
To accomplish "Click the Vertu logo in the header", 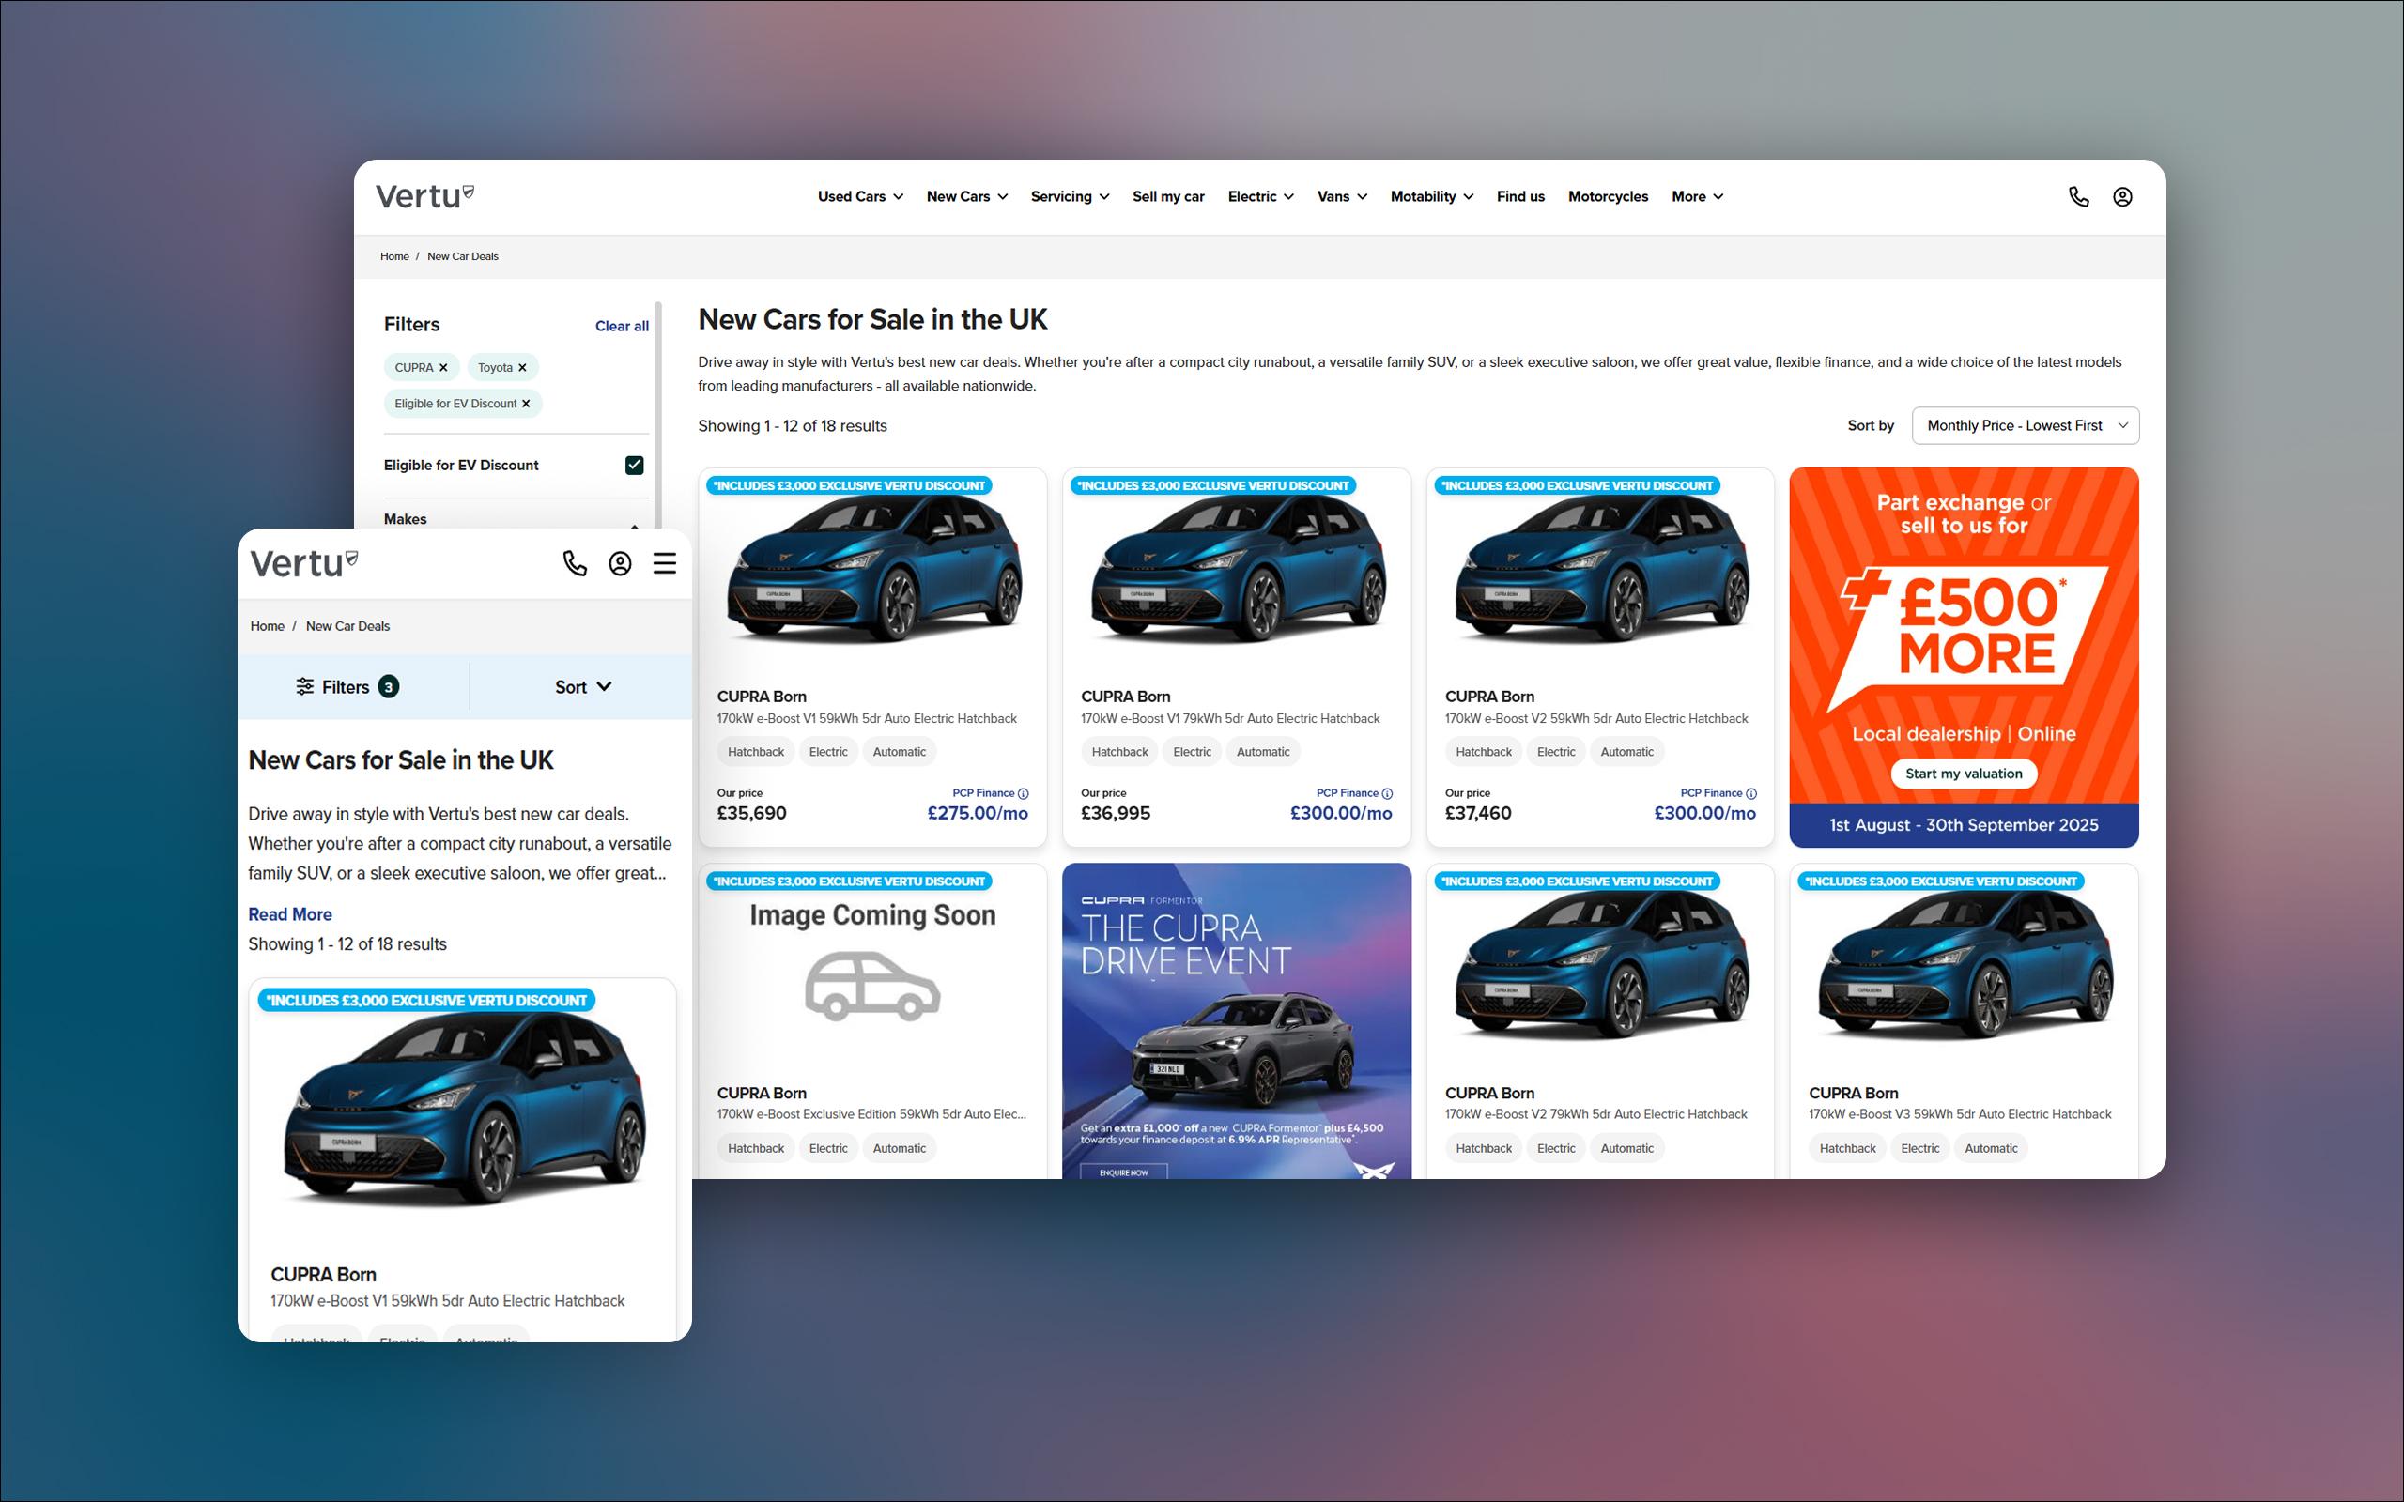I will pos(424,195).
